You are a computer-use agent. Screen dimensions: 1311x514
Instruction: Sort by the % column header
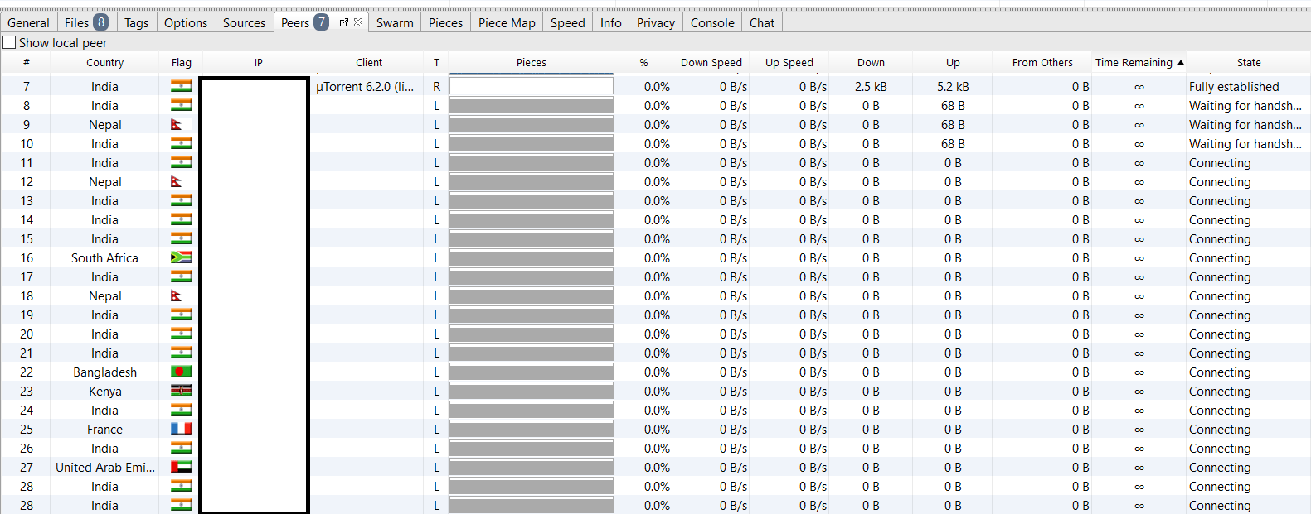pyautogui.click(x=643, y=62)
